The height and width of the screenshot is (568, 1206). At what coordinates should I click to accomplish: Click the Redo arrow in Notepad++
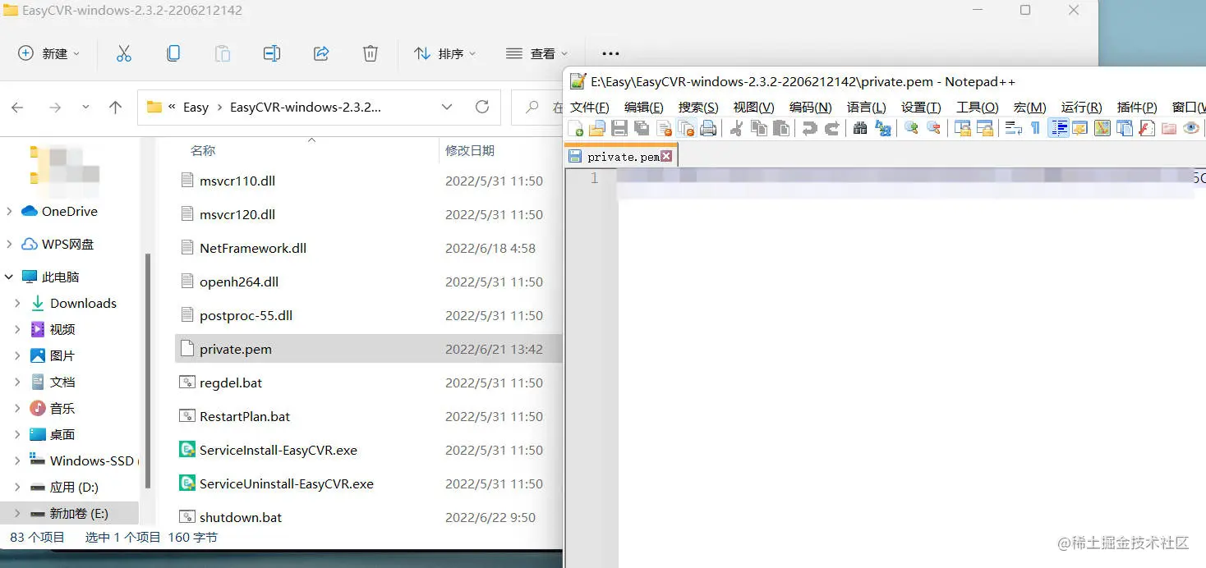[831, 128]
